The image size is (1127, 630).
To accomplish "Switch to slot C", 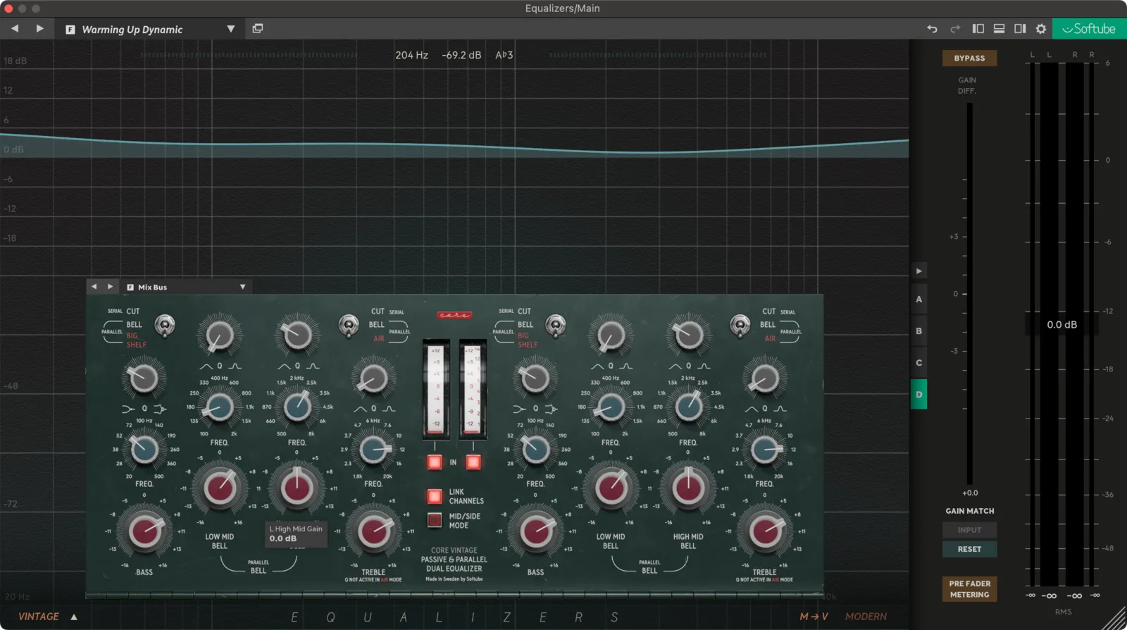I will pos(919,363).
